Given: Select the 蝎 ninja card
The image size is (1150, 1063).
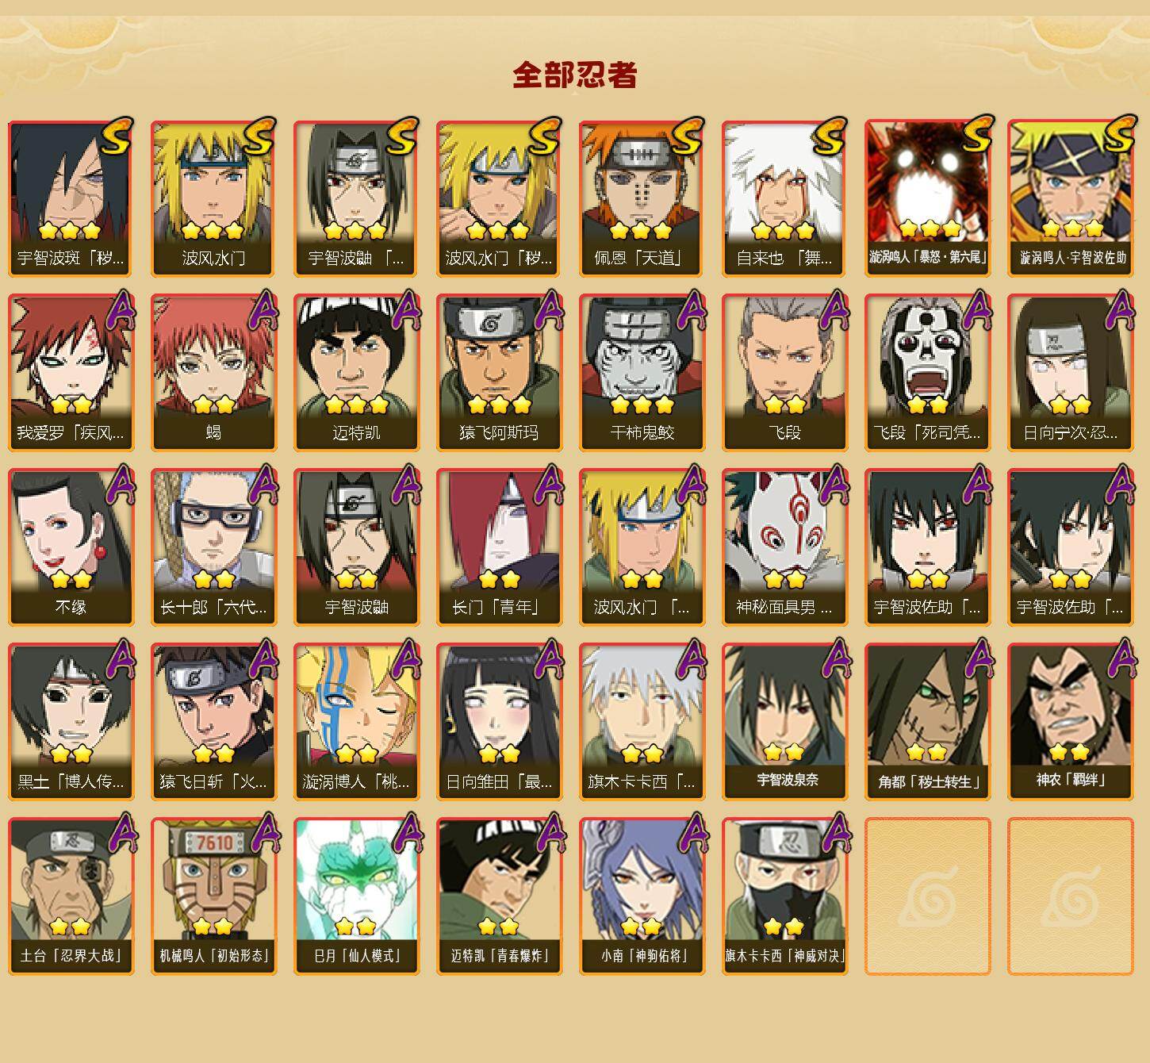Looking at the screenshot, I should pos(213,372).
